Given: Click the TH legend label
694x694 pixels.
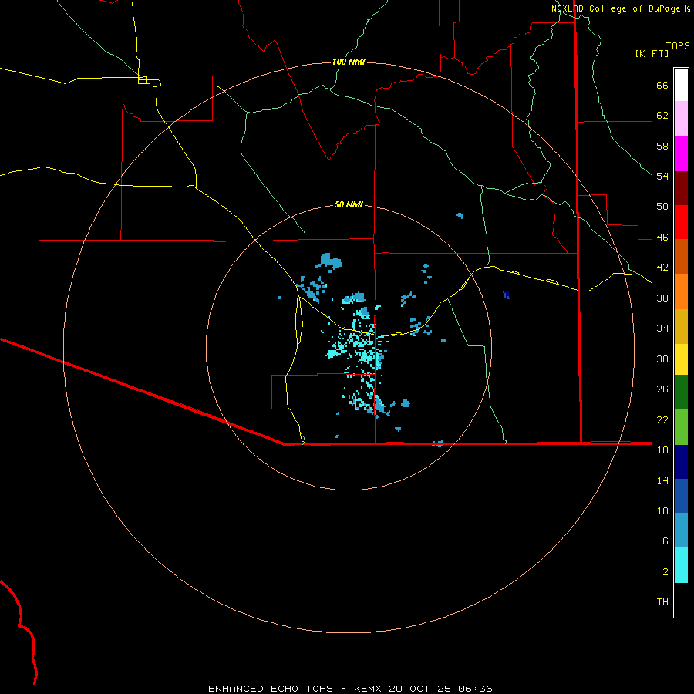Looking at the screenshot, I should point(662,602).
